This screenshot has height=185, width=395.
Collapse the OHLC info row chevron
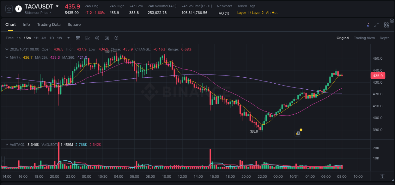(x=7, y=49)
